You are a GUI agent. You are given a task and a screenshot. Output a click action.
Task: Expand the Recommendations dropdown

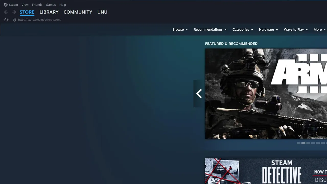[x=210, y=29]
